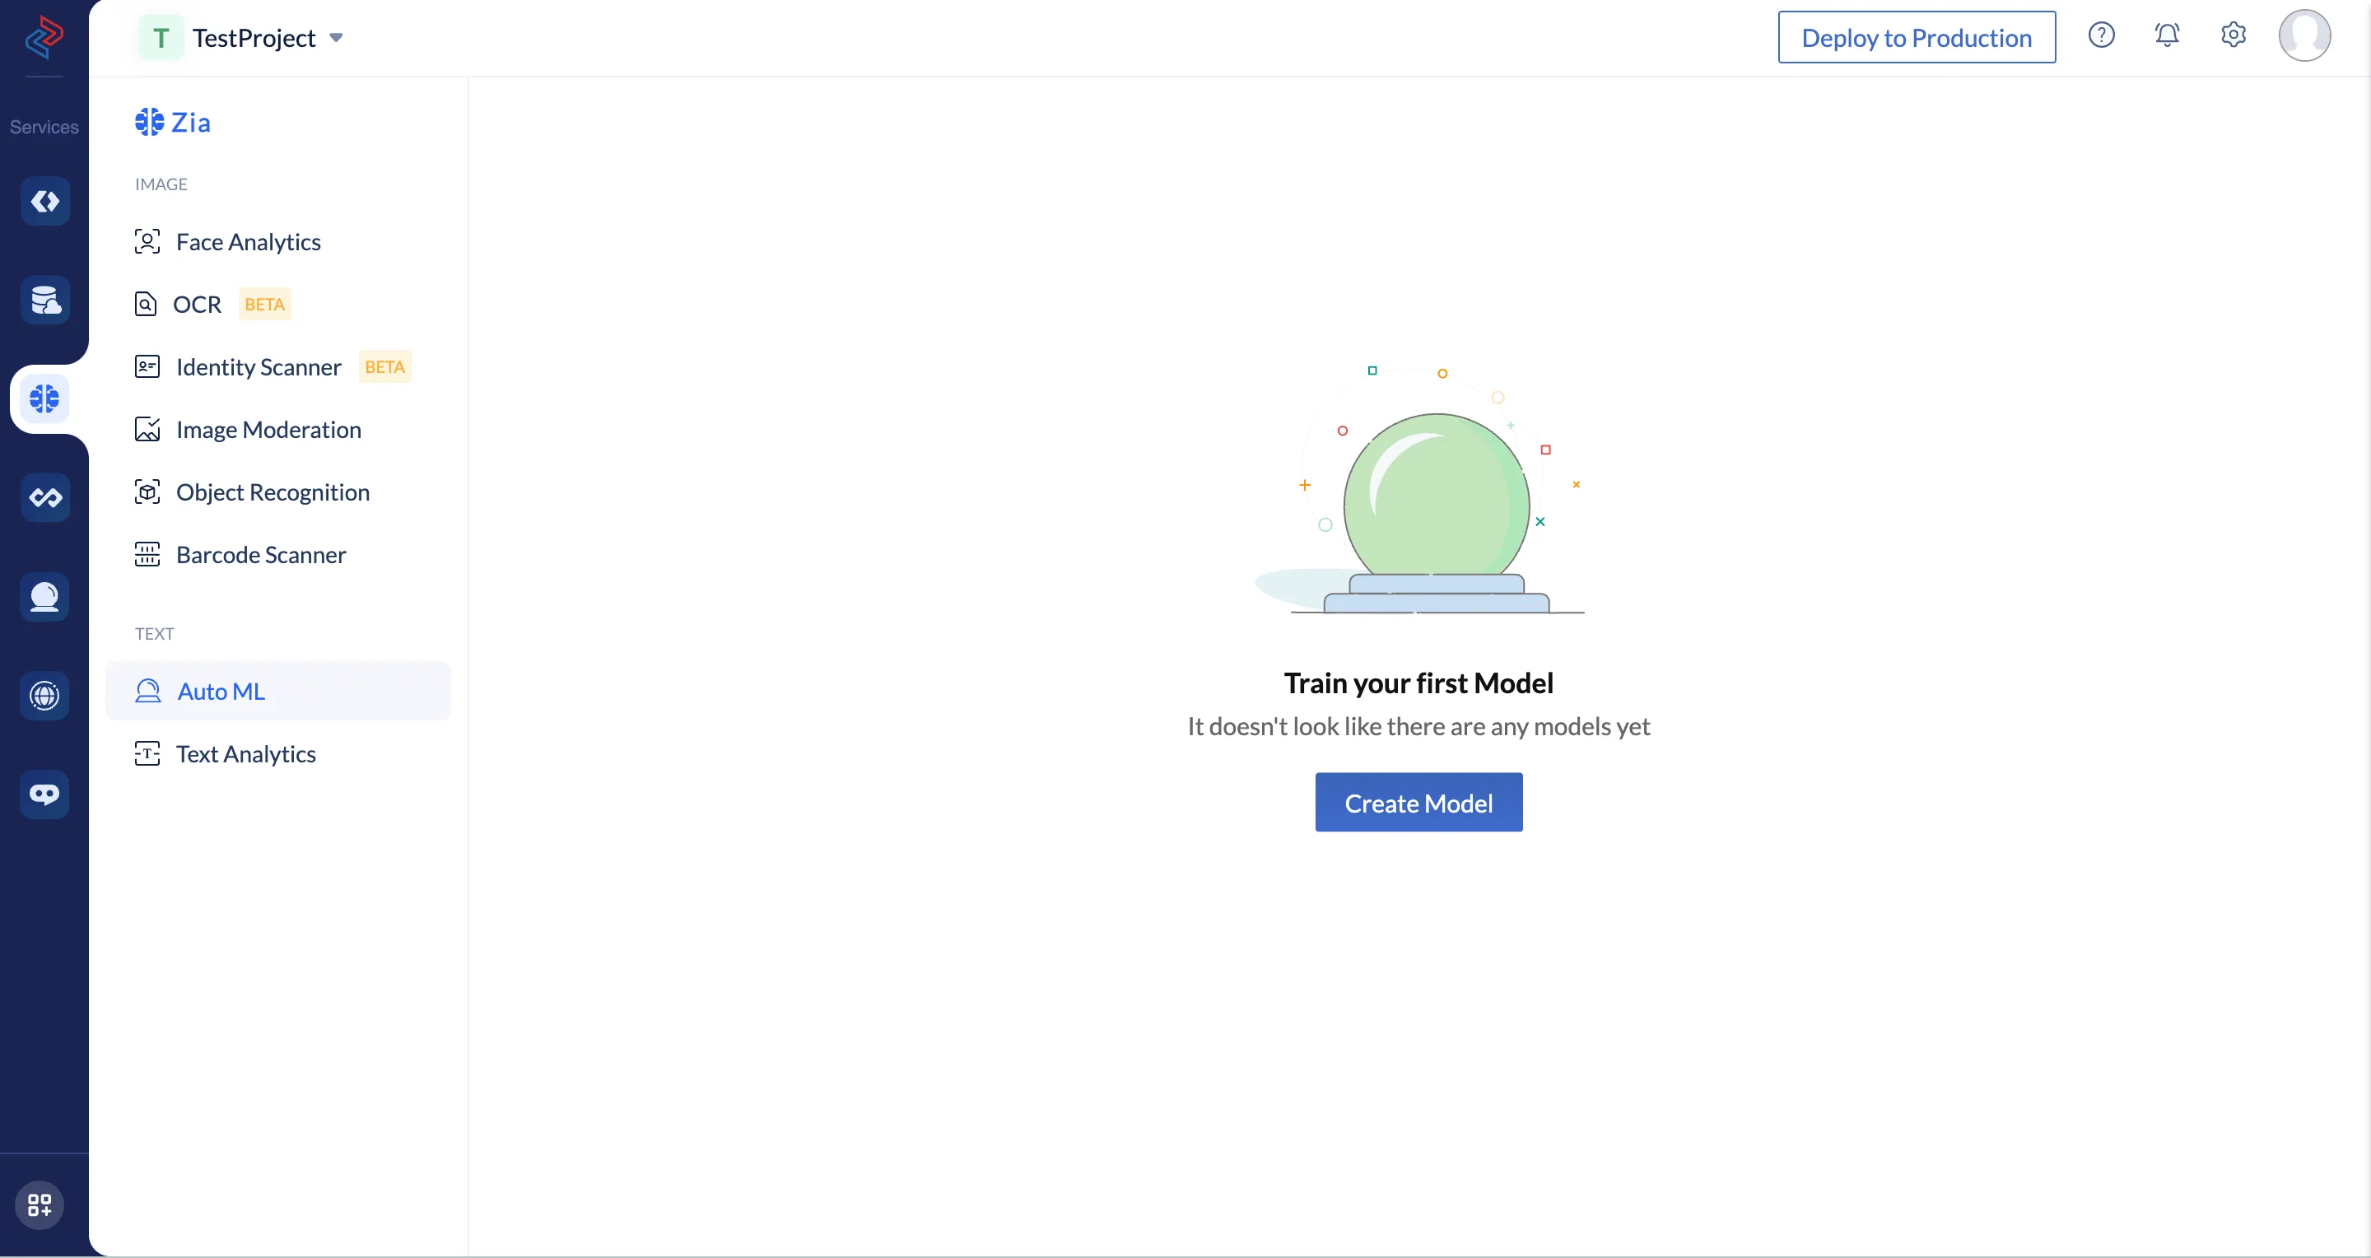The height and width of the screenshot is (1258, 2371).
Task: Click the Catalyst logo icon
Action: click(x=44, y=37)
